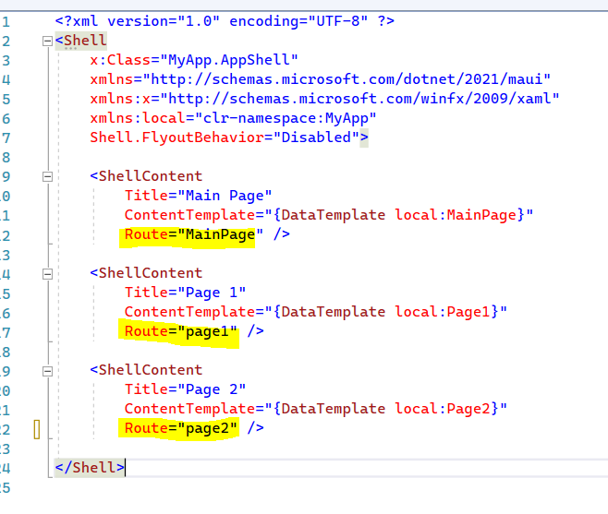Click line number 8 in the gutter
The width and height of the screenshot is (608, 514).
click(6, 158)
